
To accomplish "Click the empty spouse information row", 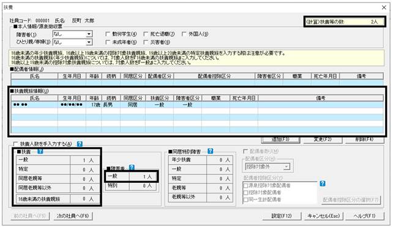I will coord(197,83).
